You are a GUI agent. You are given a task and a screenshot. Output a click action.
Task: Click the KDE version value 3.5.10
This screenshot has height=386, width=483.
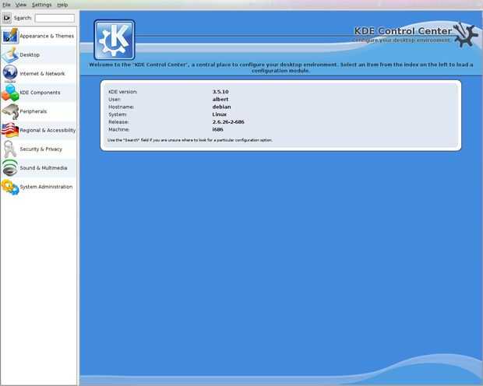point(220,92)
